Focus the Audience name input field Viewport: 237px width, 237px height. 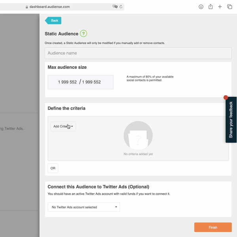[138, 53]
